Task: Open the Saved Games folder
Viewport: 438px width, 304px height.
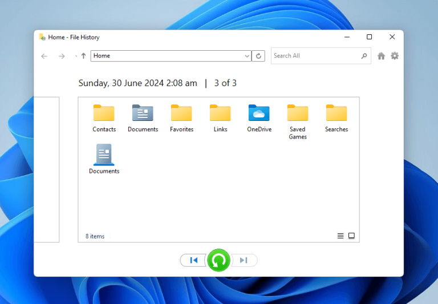Action: click(298, 122)
